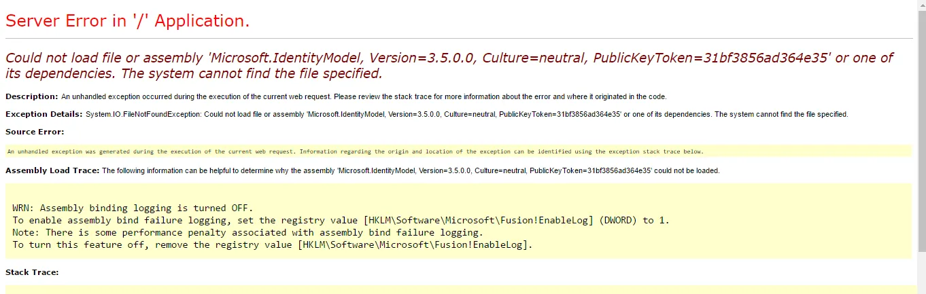
Task: Click "The following information can be helpful" sentence
Action: tap(411, 171)
